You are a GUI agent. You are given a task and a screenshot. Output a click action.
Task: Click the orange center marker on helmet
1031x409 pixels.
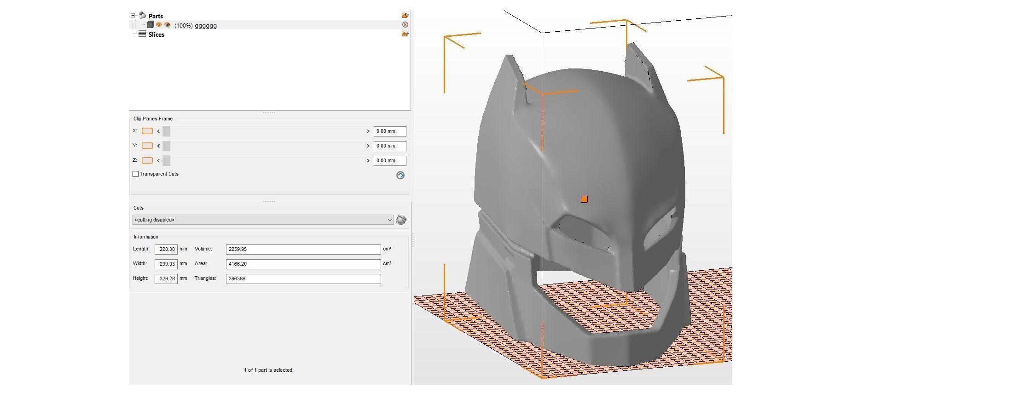click(x=584, y=199)
